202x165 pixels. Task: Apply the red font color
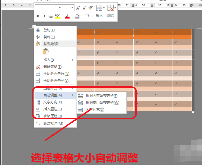67,16
